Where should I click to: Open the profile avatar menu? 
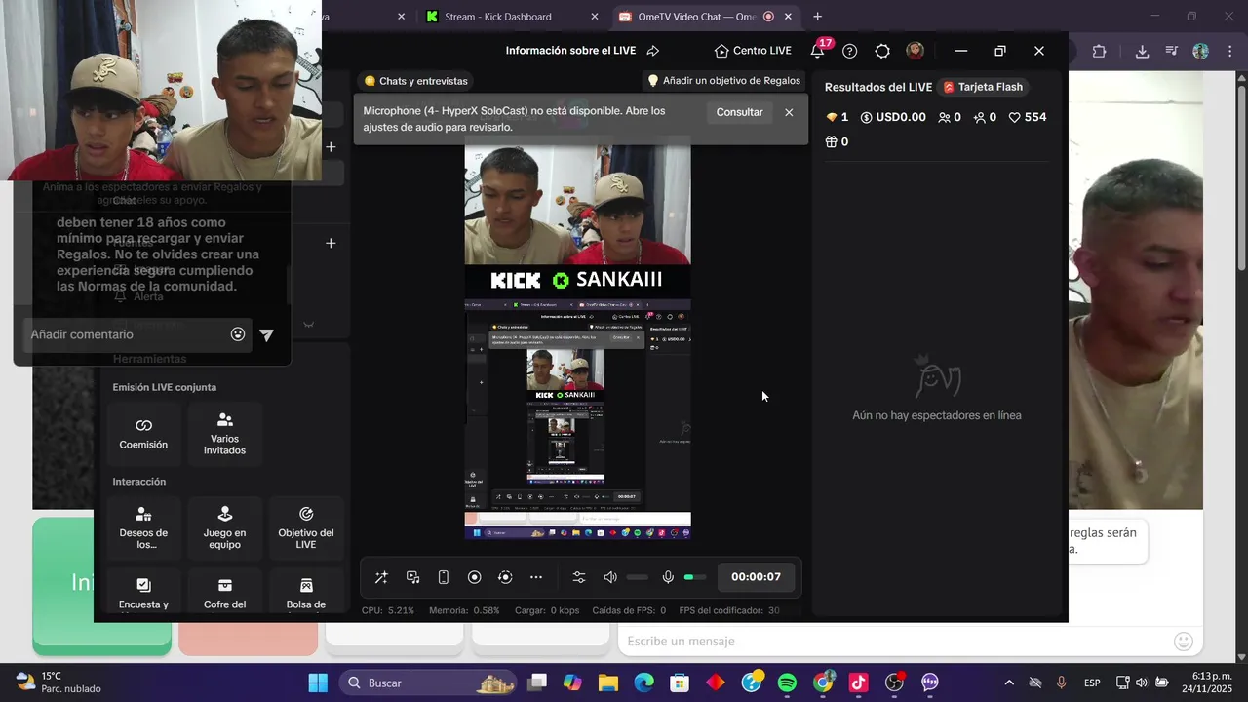tap(915, 51)
